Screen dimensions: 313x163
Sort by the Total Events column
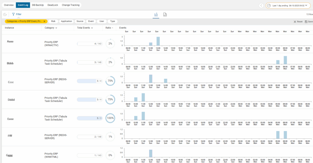85,28
